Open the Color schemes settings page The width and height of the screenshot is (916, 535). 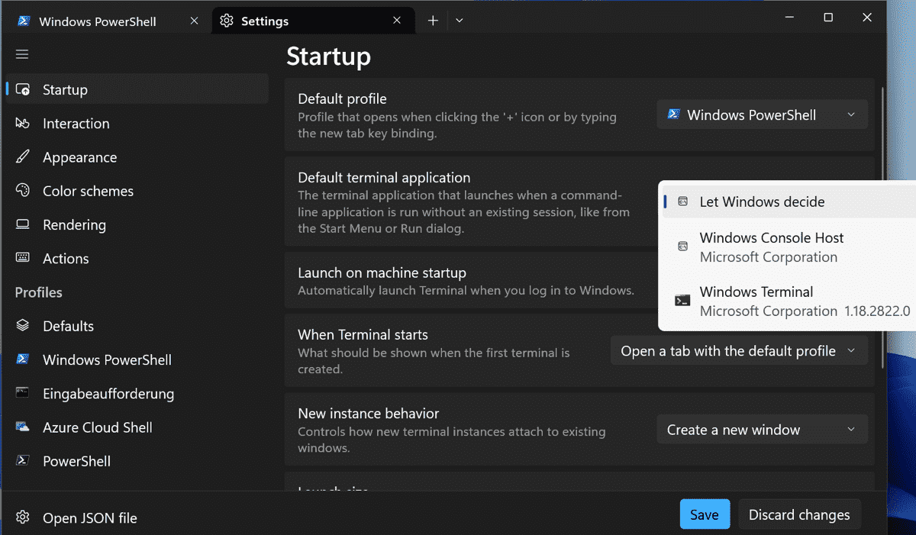[137, 191]
